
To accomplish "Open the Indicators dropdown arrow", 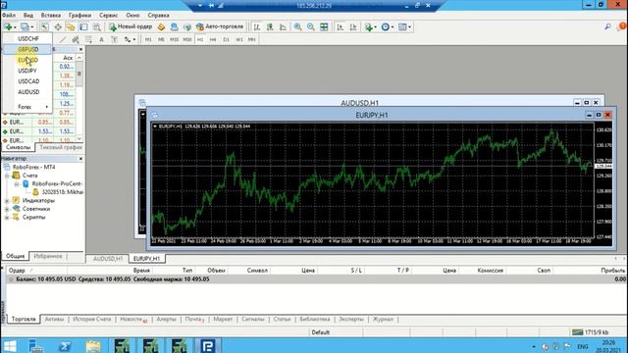I will tap(375, 26).
